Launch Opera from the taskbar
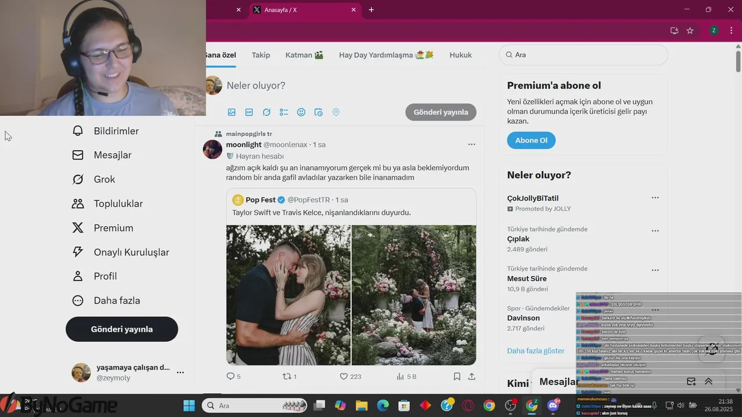 [468, 405]
